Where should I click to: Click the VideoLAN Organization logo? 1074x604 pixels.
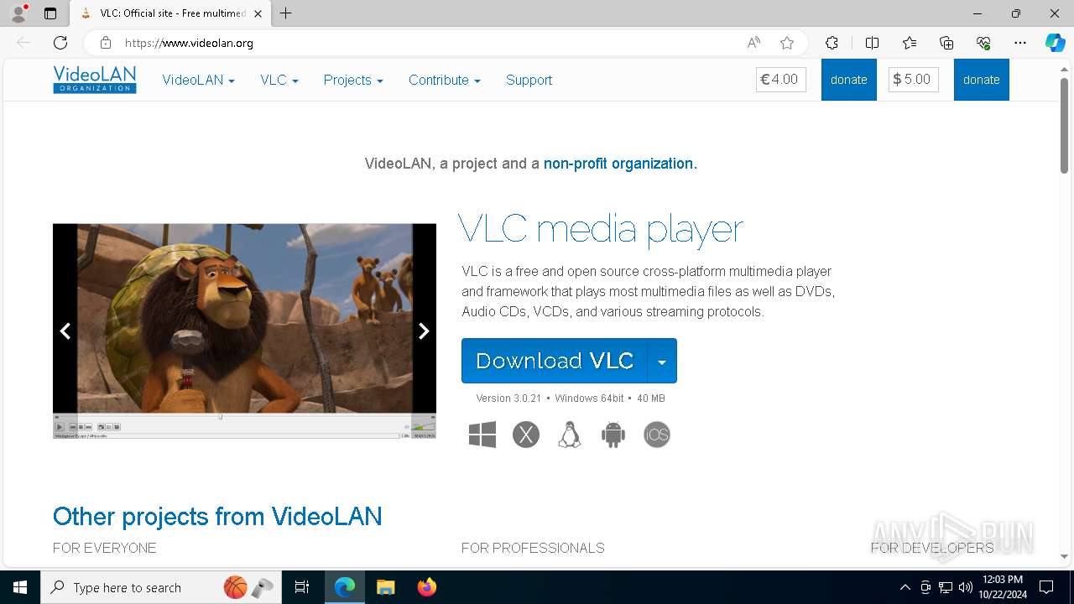(x=95, y=80)
